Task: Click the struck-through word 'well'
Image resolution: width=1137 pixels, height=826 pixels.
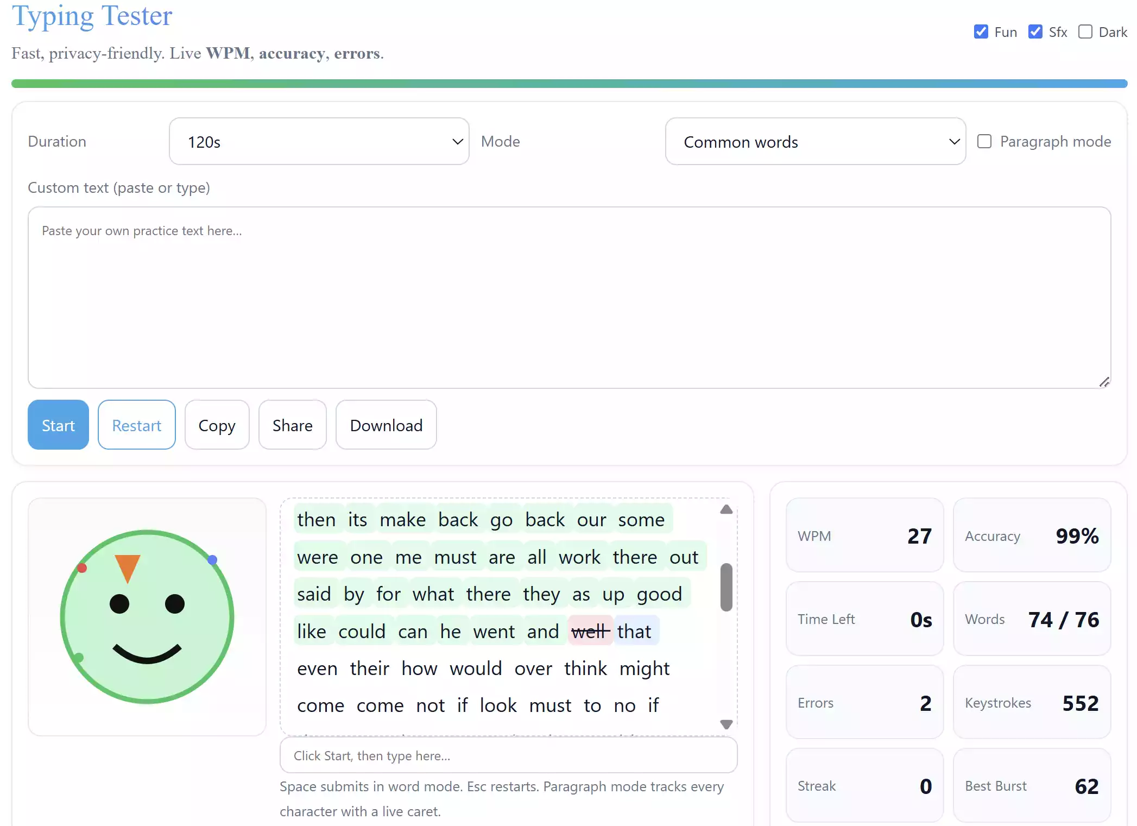Action: (590, 630)
